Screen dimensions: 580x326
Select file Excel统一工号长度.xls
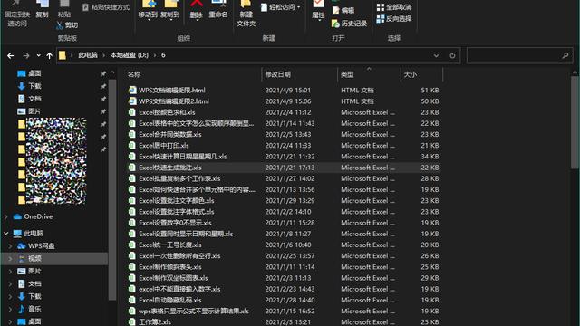(284, 244)
